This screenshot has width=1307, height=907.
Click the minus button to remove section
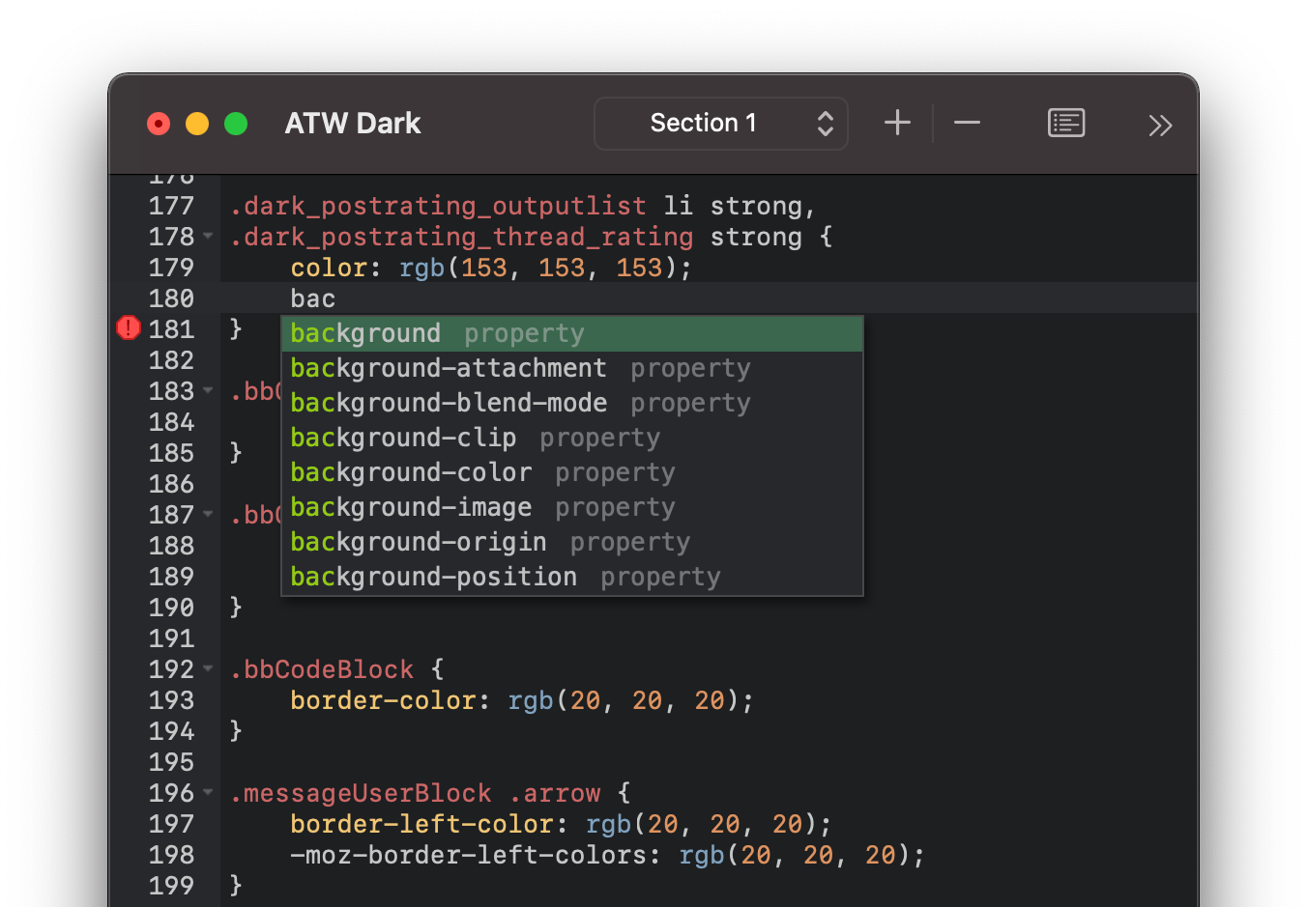click(x=967, y=123)
